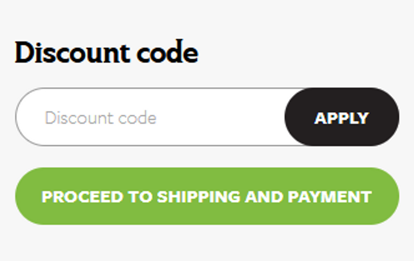This screenshot has width=414, height=261.
Task: Proceed to shipping and payment
Action: tap(207, 197)
